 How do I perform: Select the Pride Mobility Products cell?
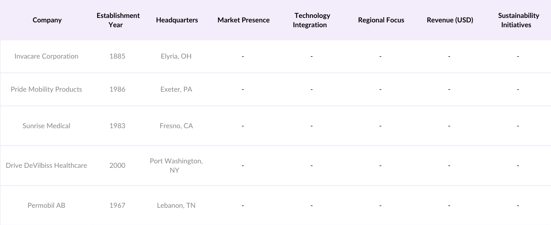coord(46,89)
